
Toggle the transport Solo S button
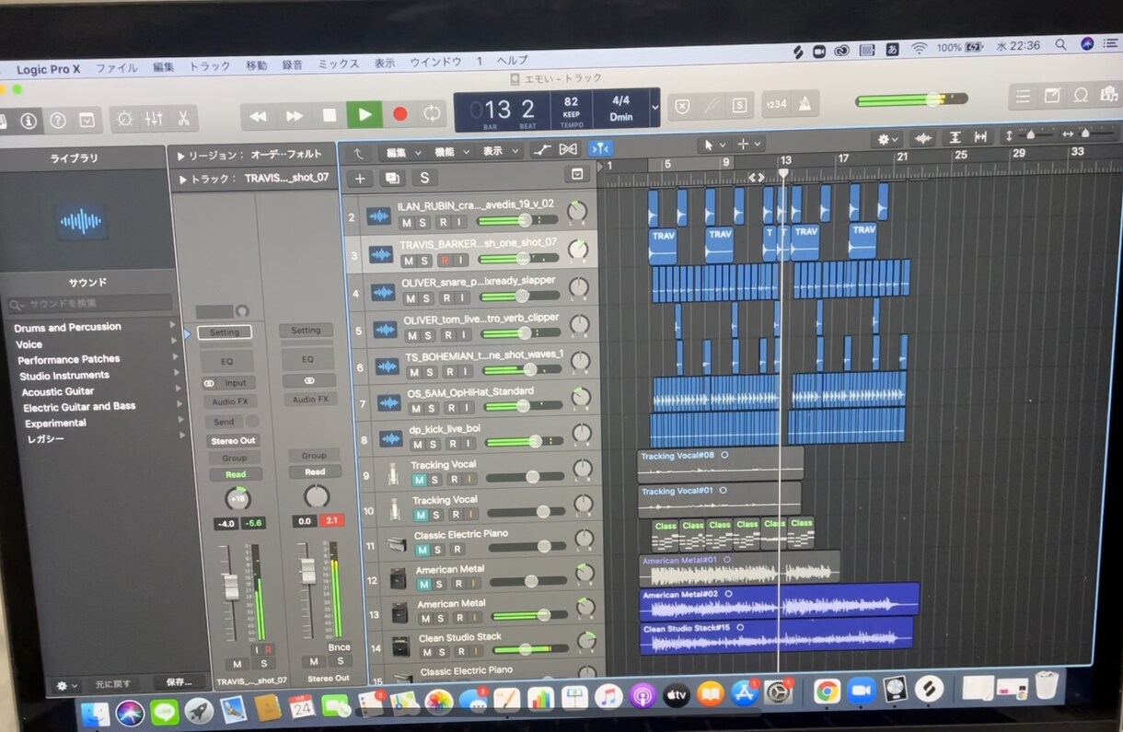(738, 105)
